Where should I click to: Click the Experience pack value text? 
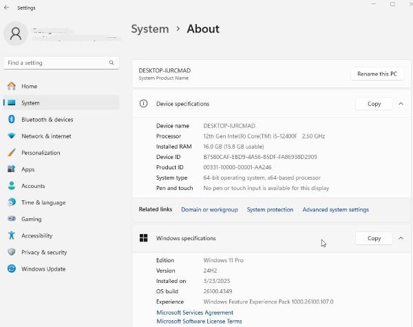[x=268, y=302]
